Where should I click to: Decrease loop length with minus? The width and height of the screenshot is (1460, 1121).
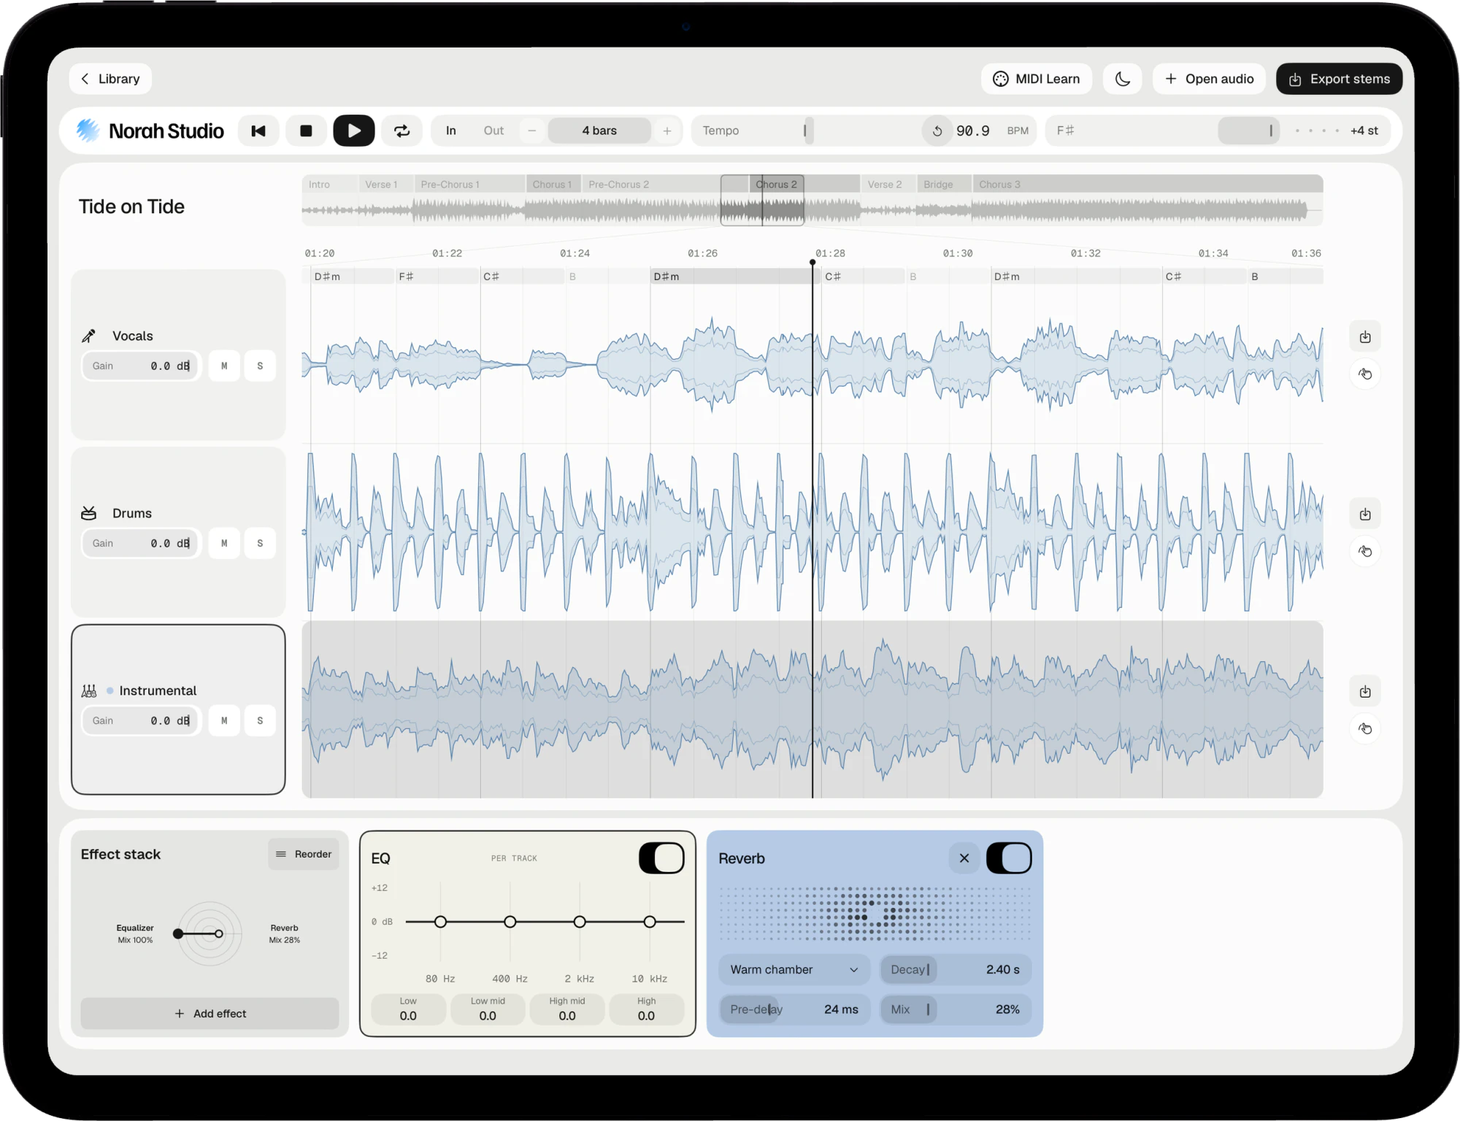(x=532, y=131)
